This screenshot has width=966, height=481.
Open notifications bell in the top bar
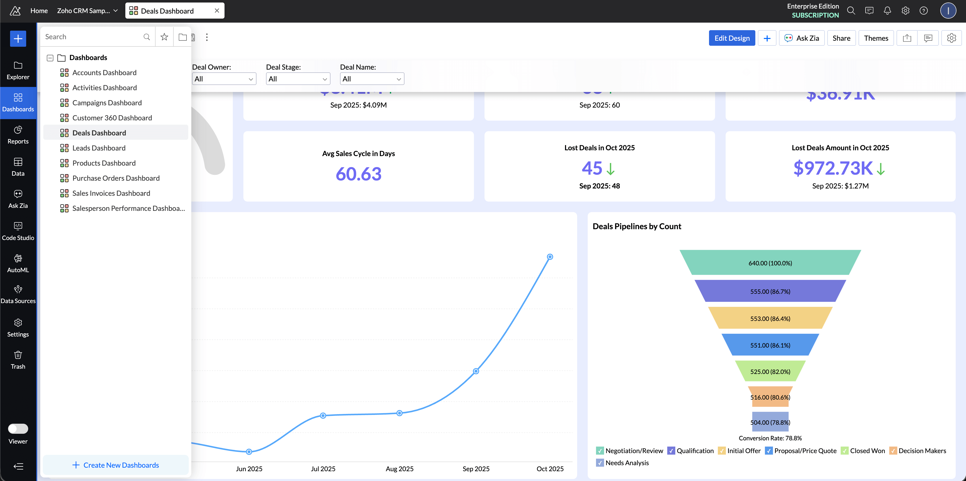point(887,11)
